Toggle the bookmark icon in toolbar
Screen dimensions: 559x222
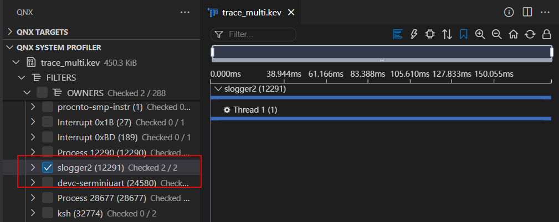(464, 34)
